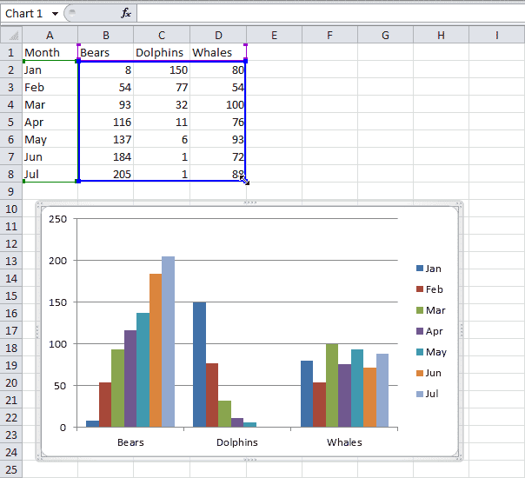Select the Dolphins category axis label

click(236, 442)
